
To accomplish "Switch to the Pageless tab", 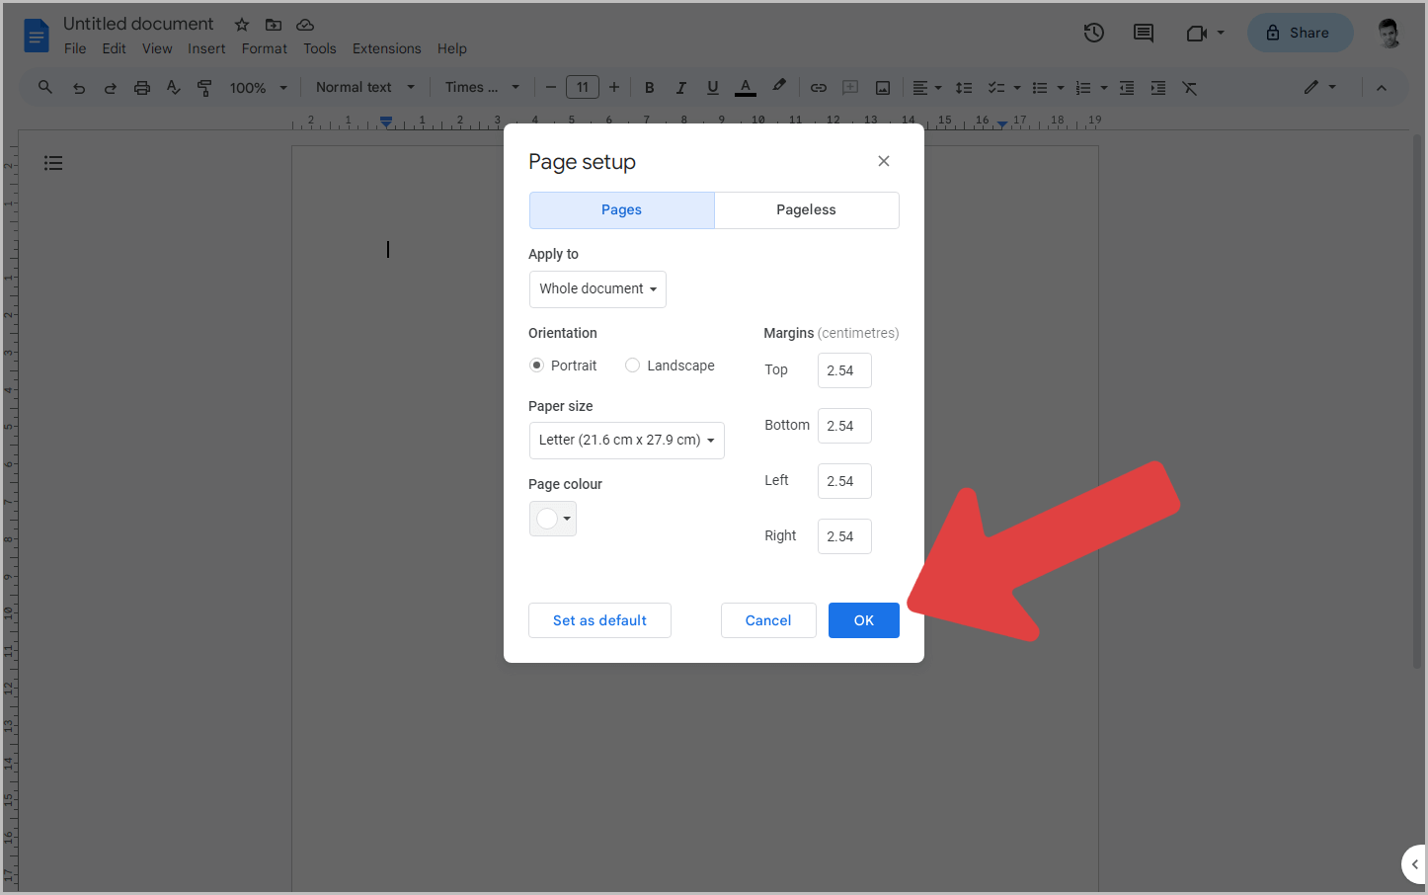I will click(806, 209).
